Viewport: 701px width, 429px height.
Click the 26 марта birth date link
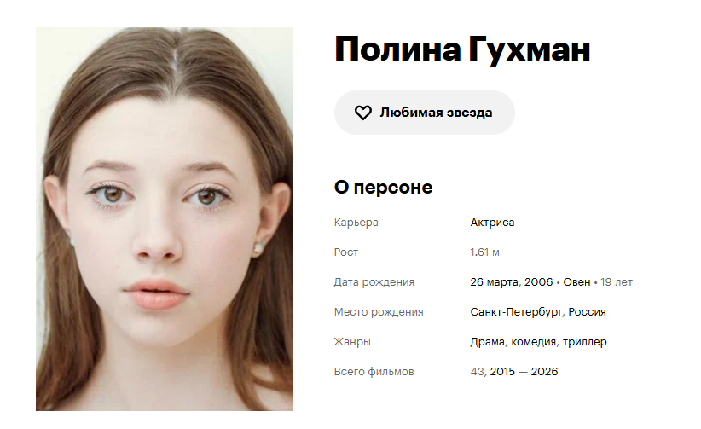pyautogui.click(x=494, y=282)
